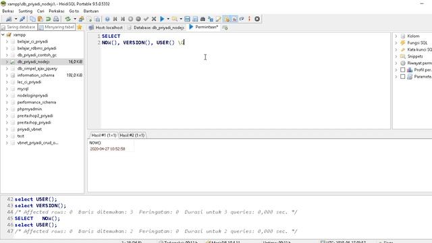The width and height of the screenshot is (432, 243).
Task: Open dropdown arrow beside find icon
Action: coord(181,19)
